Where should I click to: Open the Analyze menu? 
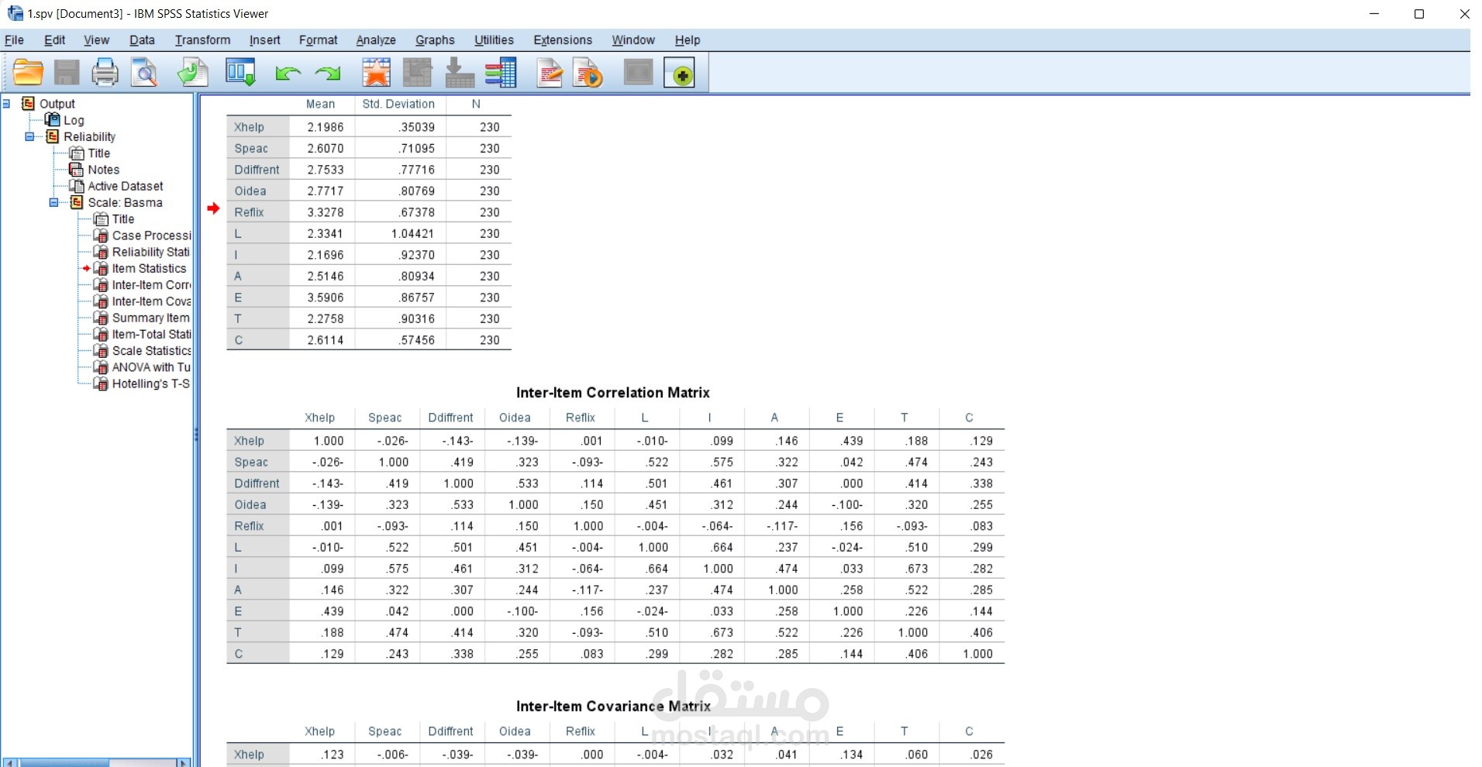click(x=376, y=40)
